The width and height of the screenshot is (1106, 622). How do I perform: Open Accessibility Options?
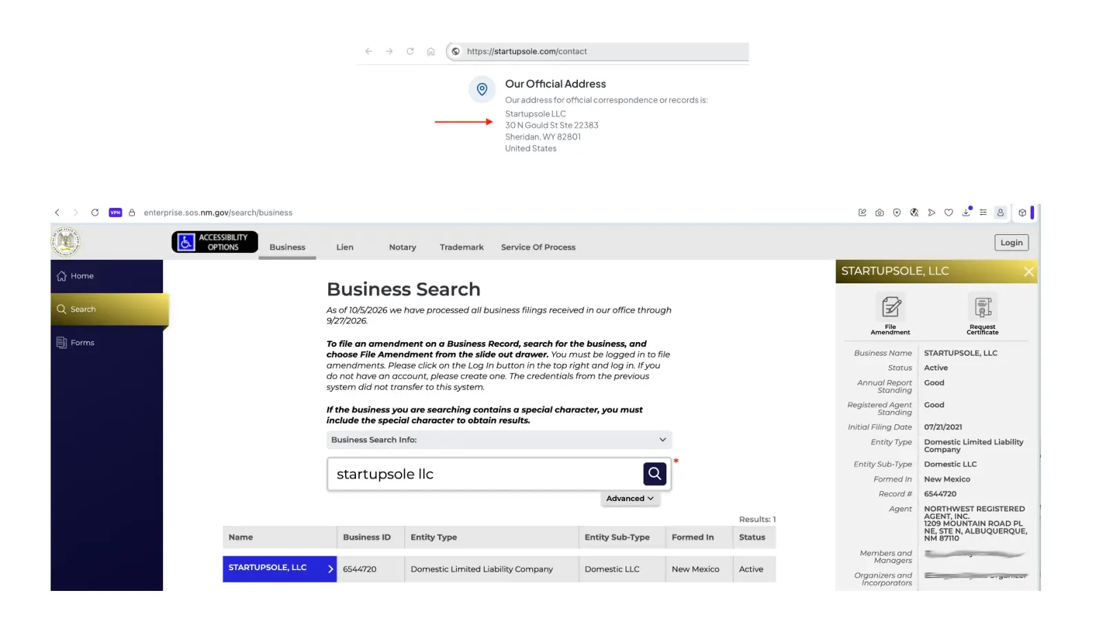(x=214, y=242)
